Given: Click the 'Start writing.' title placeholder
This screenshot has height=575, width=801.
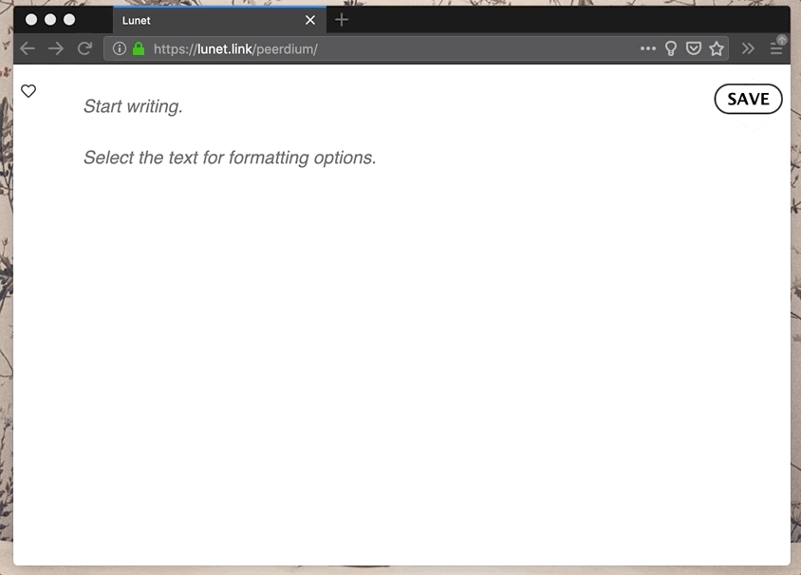Looking at the screenshot, I should pos(133,106).
